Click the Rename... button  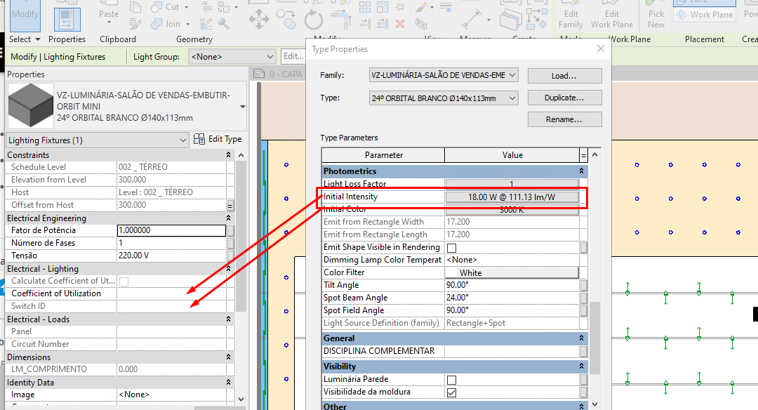pos(564,119)
